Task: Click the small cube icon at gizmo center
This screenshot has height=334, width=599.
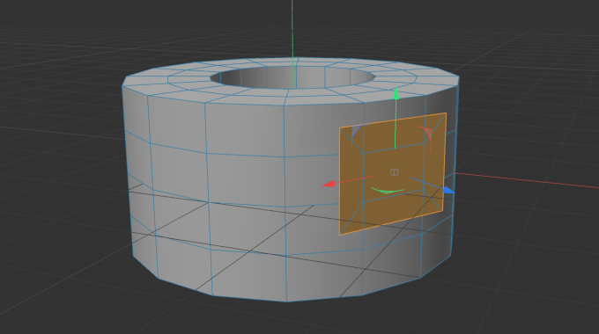Action: pyautogui.click(x=395, y=172)
